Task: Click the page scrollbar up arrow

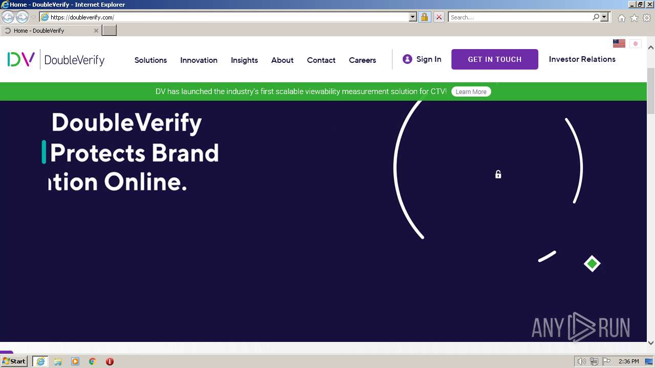Action: pyautogui.click(x=651, y=48)
